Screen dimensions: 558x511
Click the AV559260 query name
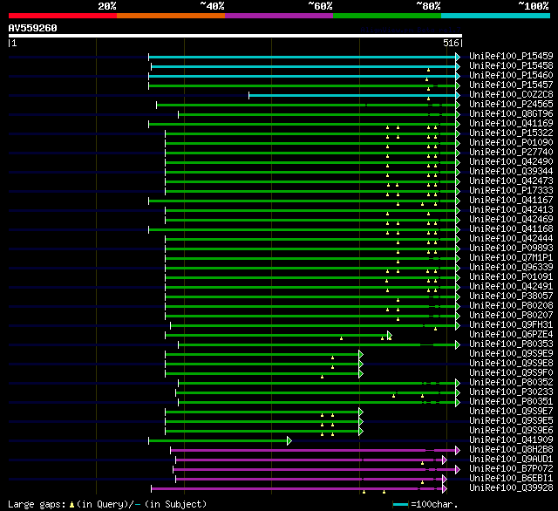[33, 28]
